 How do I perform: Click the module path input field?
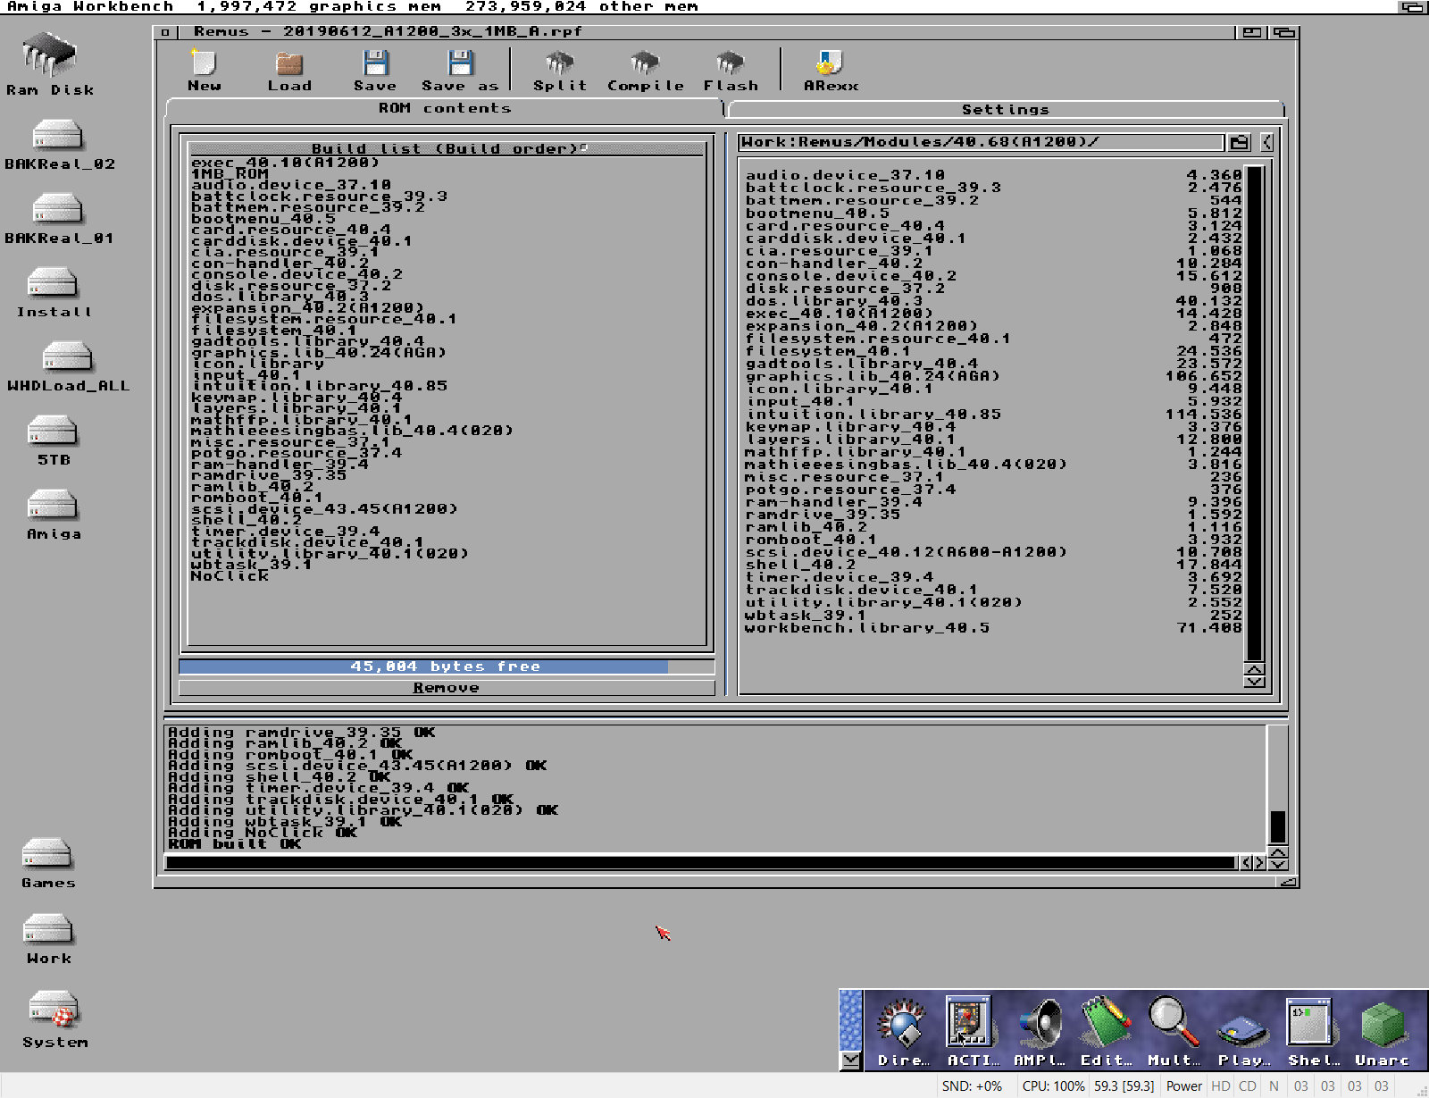coord(981,142)
